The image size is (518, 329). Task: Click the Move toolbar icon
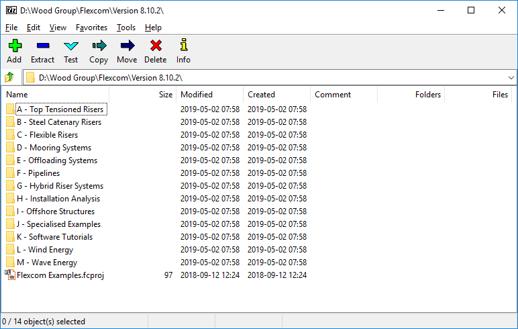127,46
